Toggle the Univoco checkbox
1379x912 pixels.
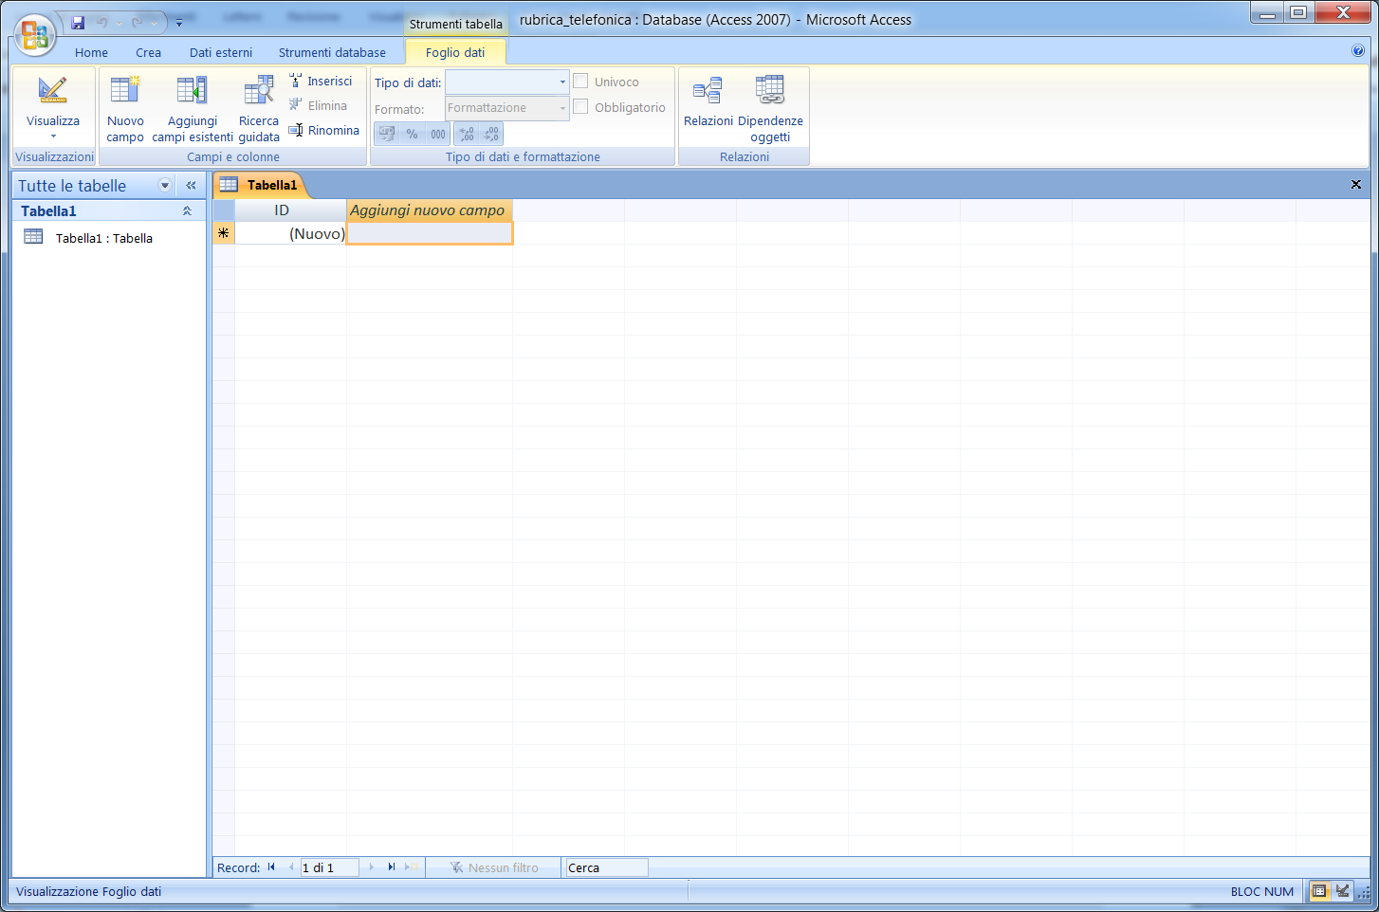tap(580, 82)
